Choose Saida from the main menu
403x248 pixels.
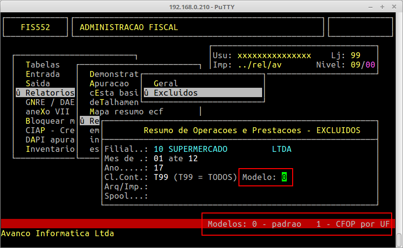click(37, 83)
